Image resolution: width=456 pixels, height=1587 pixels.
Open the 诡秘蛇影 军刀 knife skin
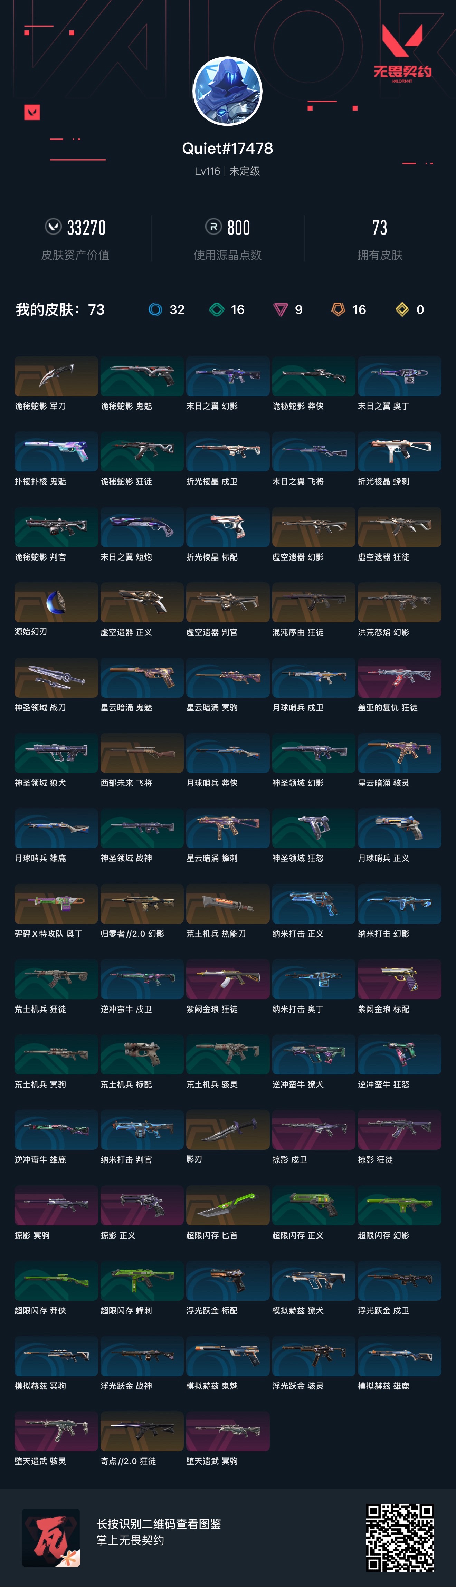click(56, 376)
